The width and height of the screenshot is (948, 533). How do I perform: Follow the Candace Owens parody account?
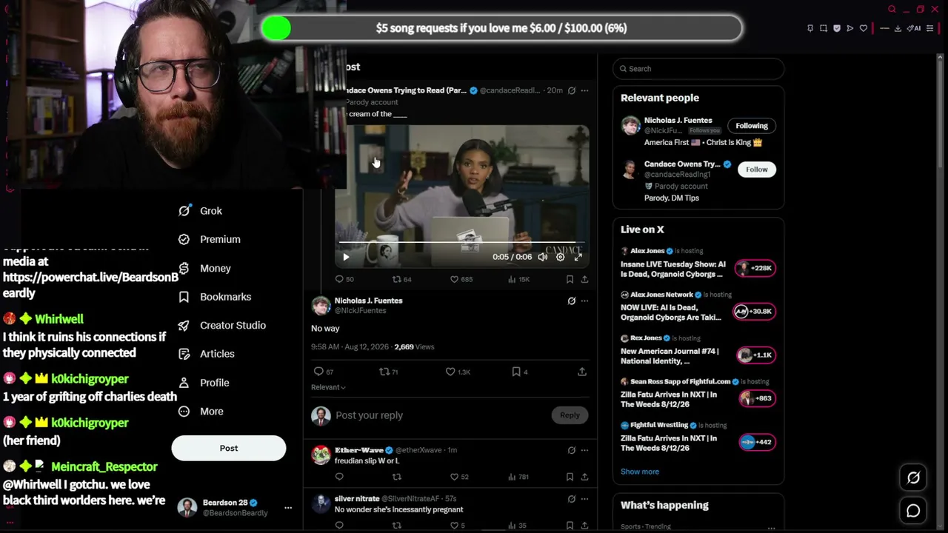[x=757, y=170]
